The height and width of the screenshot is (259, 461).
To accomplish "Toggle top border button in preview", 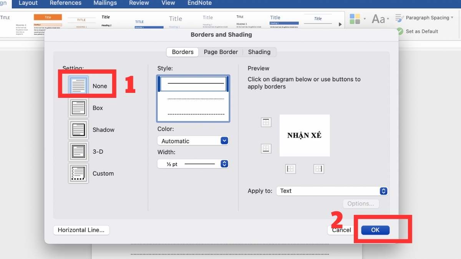I will point(266,122).
